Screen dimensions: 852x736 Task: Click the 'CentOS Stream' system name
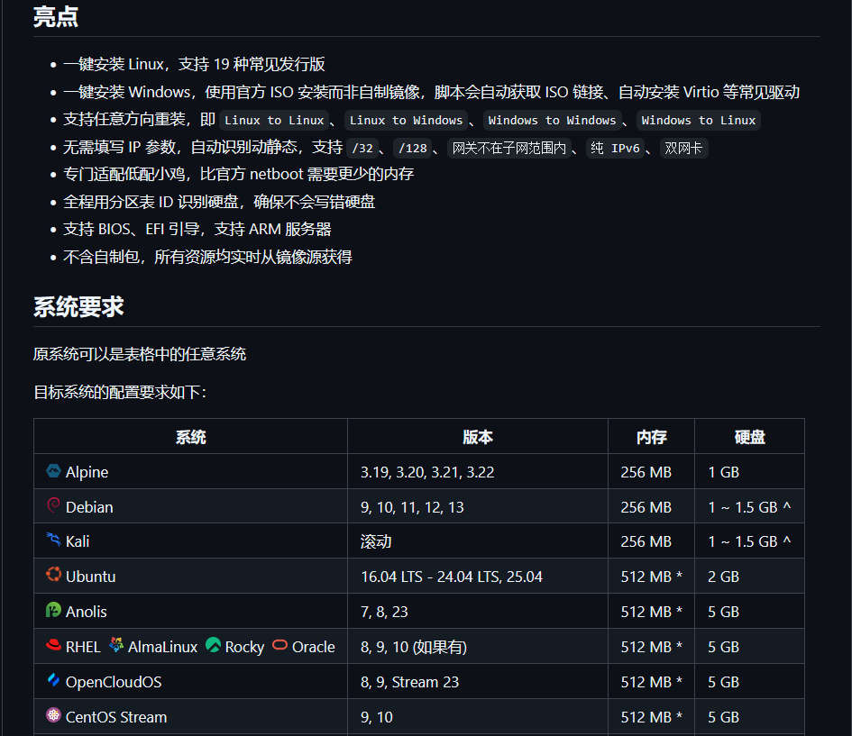click(116, 717)
